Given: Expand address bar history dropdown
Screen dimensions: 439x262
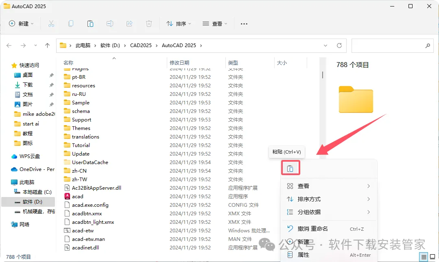Looking at the screenshot, I should 325,45.
